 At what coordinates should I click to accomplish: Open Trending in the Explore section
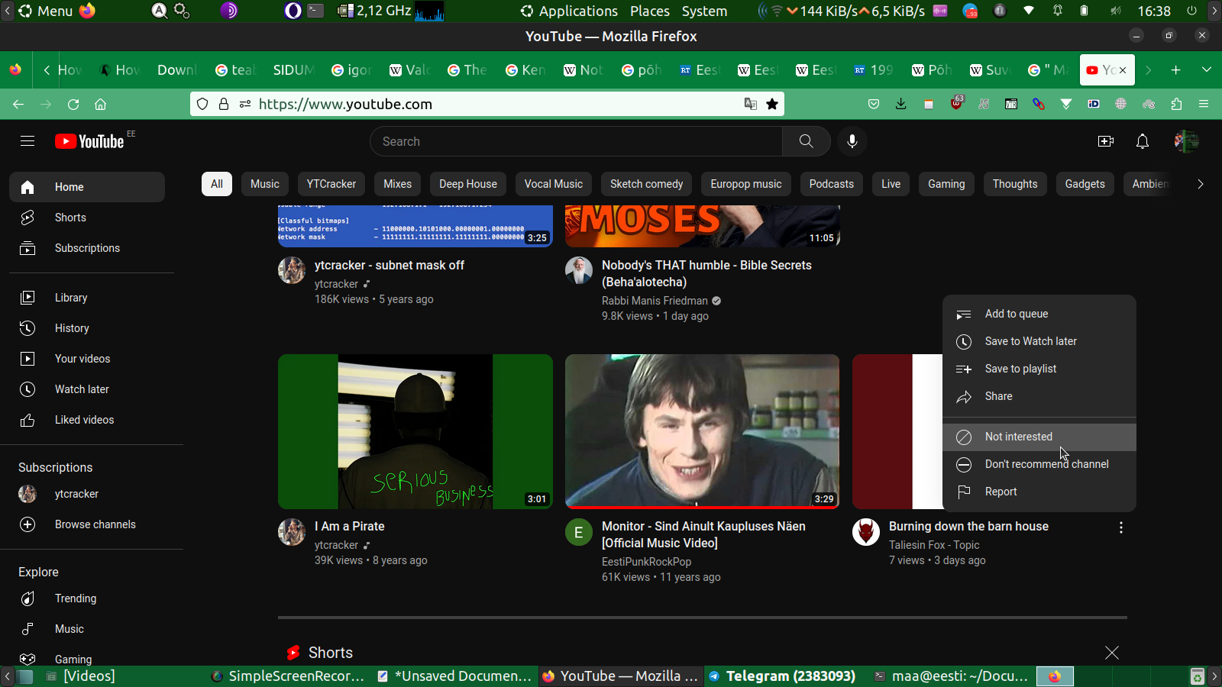[x=87, y=598]
